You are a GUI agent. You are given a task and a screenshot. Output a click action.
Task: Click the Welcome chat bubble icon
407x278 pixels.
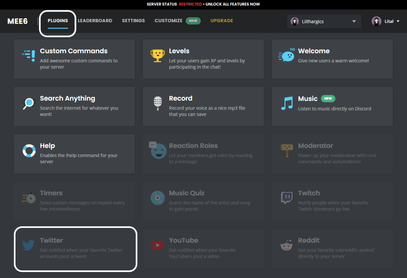click(287, 55)
